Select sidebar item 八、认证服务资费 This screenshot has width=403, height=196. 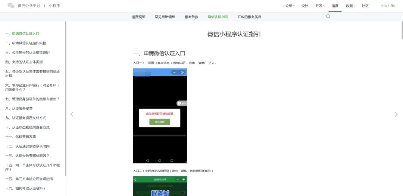pyautogui.click(x=19, y=108)
